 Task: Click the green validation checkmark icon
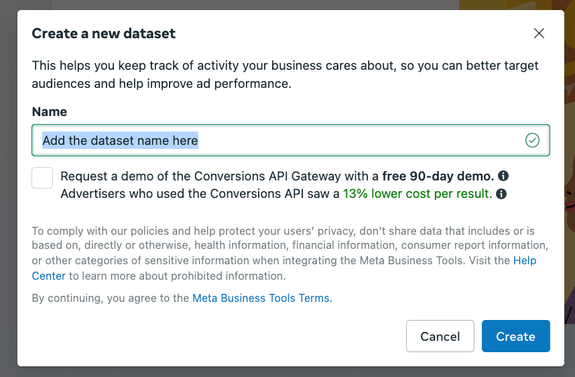pos(532,140)
